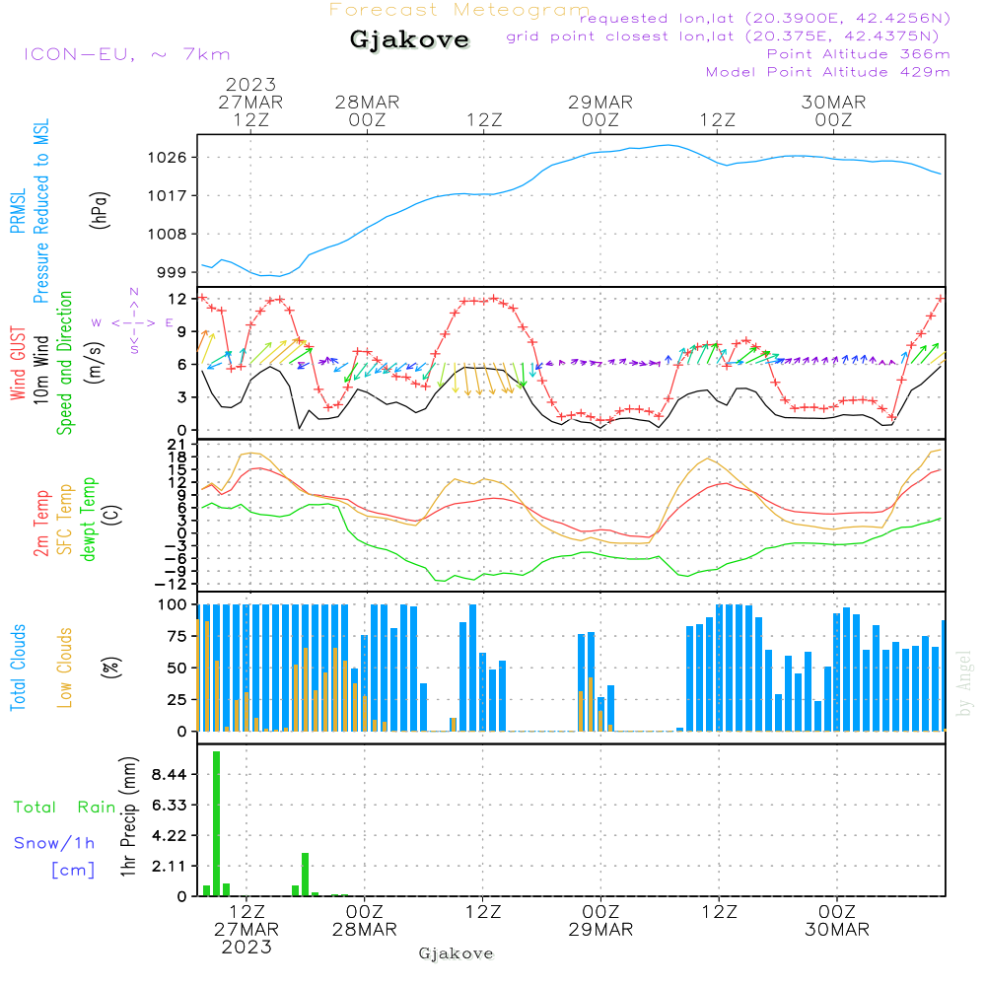Click the wind axis value 9

[181, 332]
